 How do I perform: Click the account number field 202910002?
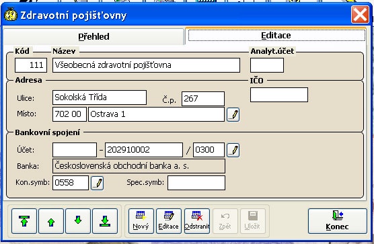coord(144,150)
